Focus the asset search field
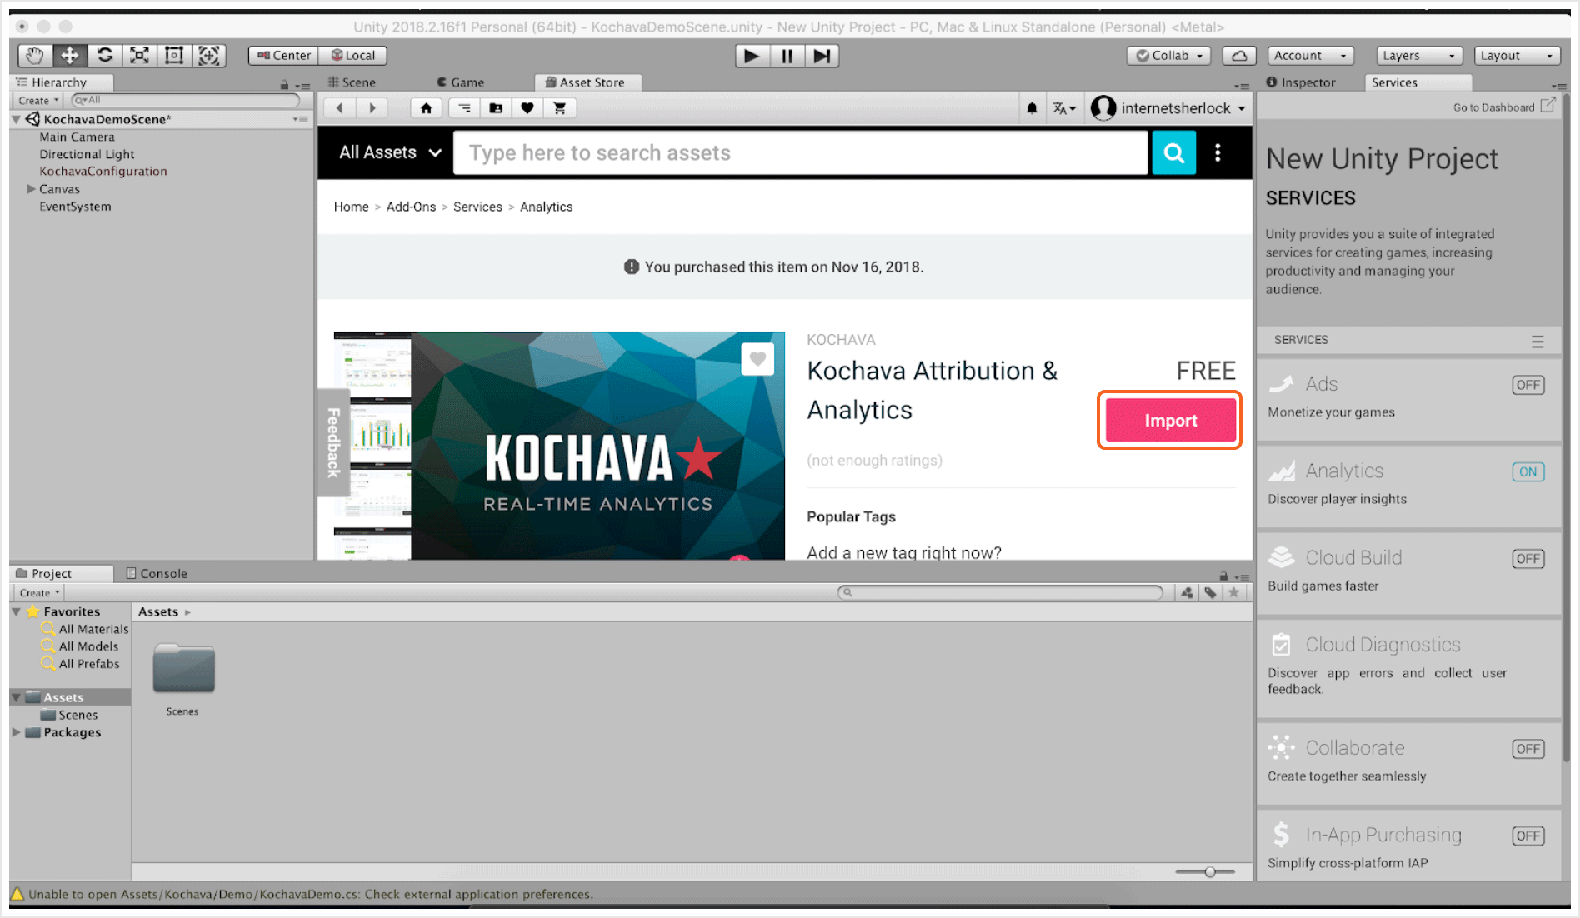This screenshot has height=918, width=1580. coord(800,153)
